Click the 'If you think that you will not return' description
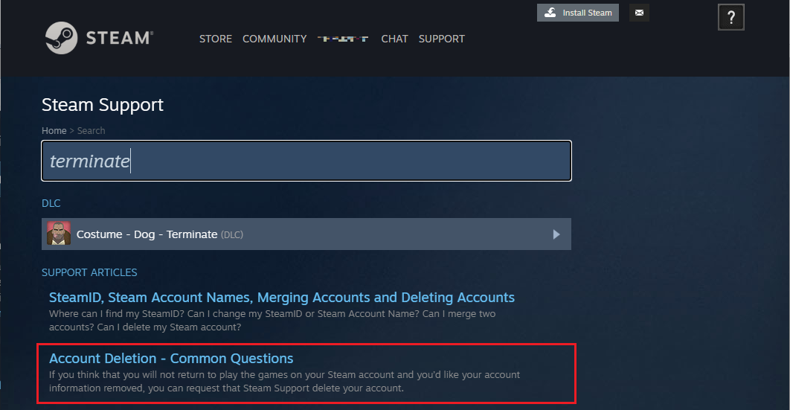 [x=284, y=381]
